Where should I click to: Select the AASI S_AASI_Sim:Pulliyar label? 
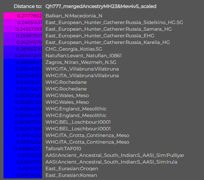click(x=115, y=155)
